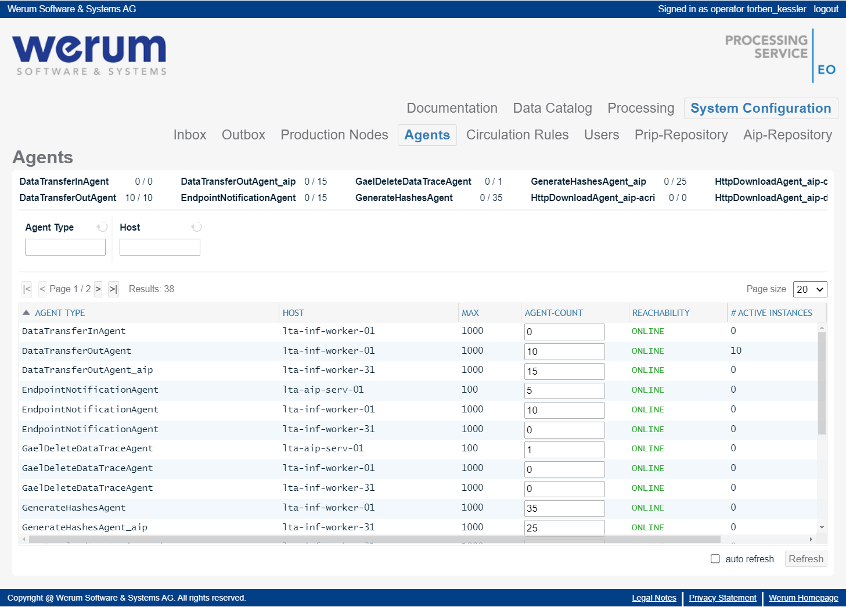Image resolution: width=846 pixels, height=607 pixels.
Task: Click MAX value 100 for GaelDeleteDataTraceAgent
Action: click(x=470, y=448)
